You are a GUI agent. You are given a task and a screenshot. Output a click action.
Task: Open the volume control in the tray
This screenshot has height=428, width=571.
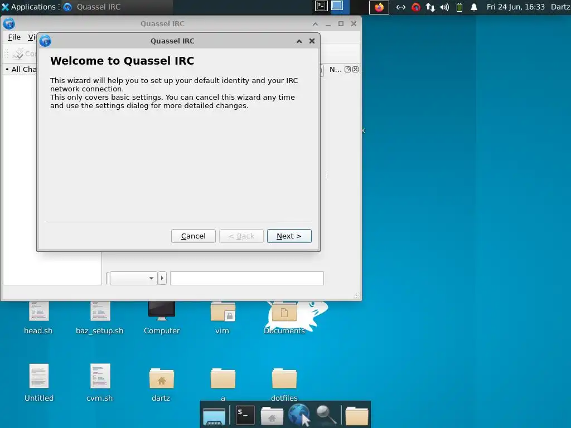click(x=444, y=7)
